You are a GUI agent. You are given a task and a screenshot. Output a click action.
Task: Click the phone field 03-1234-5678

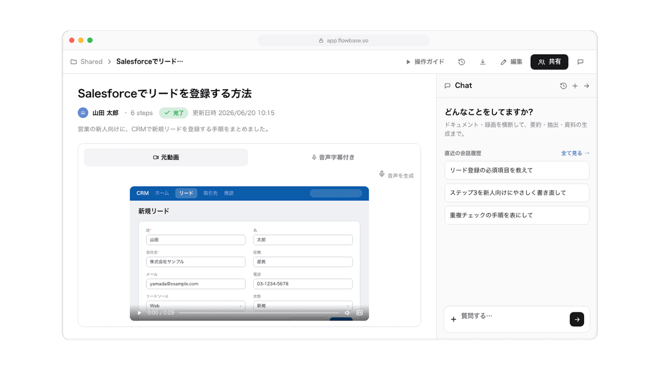(x=303, y=284)
